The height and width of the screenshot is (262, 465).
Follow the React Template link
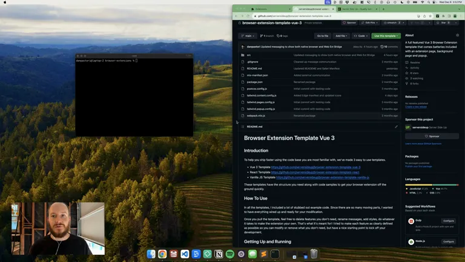tap(315, 172)
